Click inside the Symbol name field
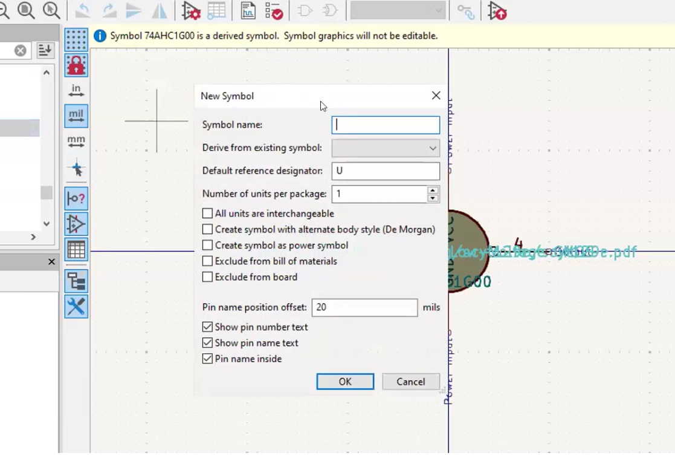Image resolution: width=675 pixels, height=456 pixels. [x=386, y=125]
